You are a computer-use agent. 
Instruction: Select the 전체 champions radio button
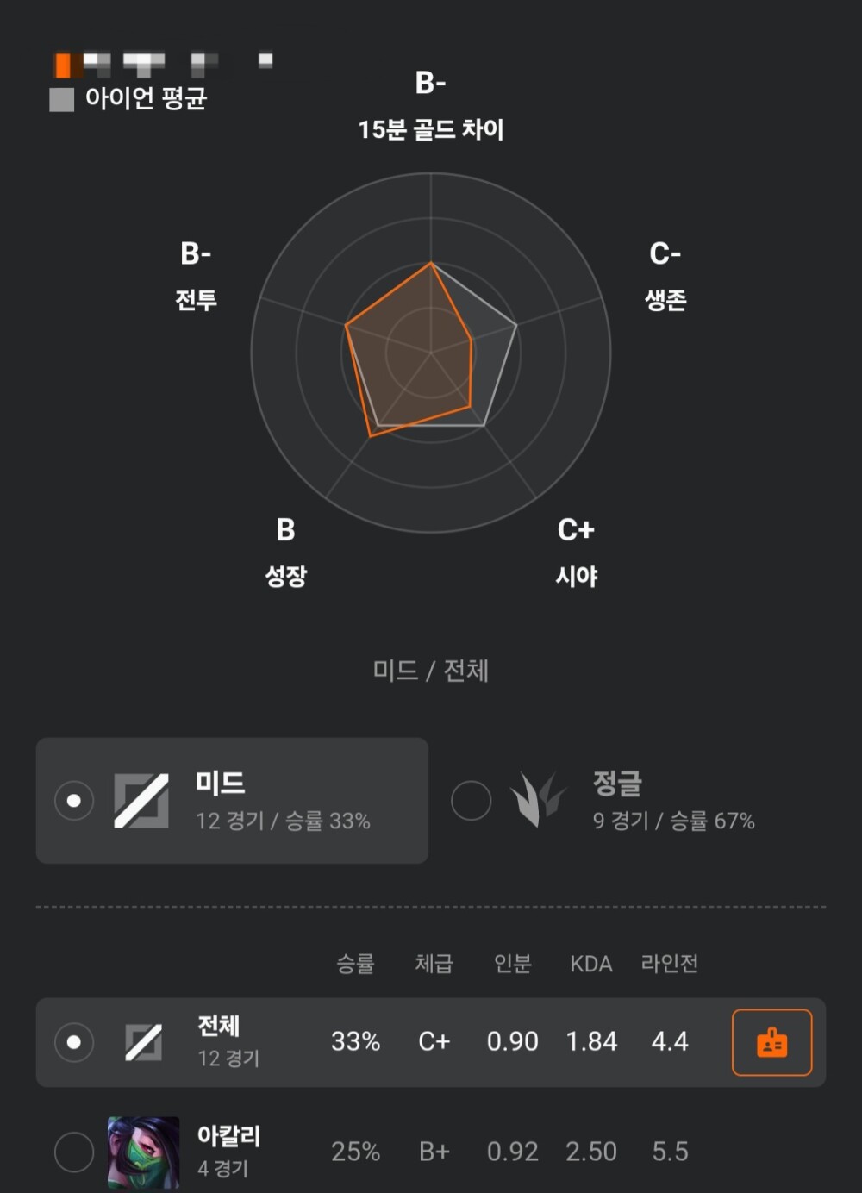[x=74, y=1042]
